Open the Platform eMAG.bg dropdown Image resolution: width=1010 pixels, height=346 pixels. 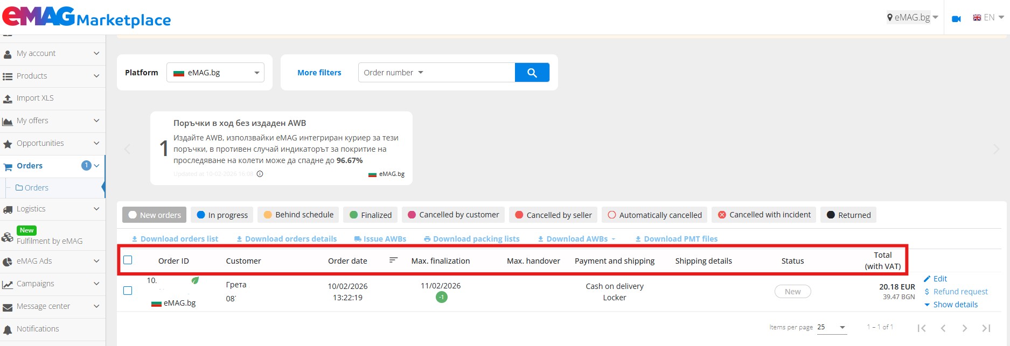pyautogui.click(x=215, y=73)
